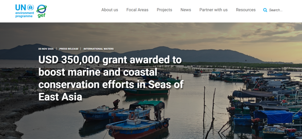Go to the News section
The width and height of the screenshot is (302, 139).
186,10
